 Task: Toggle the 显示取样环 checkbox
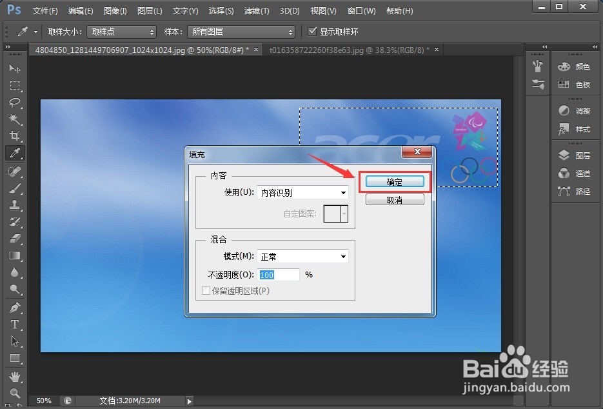[313, 31]
